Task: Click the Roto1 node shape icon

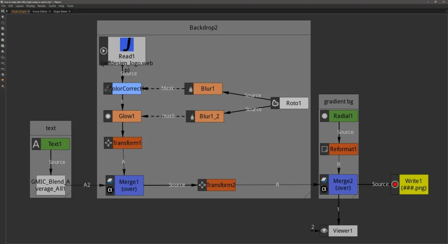Action: [275, 103]
